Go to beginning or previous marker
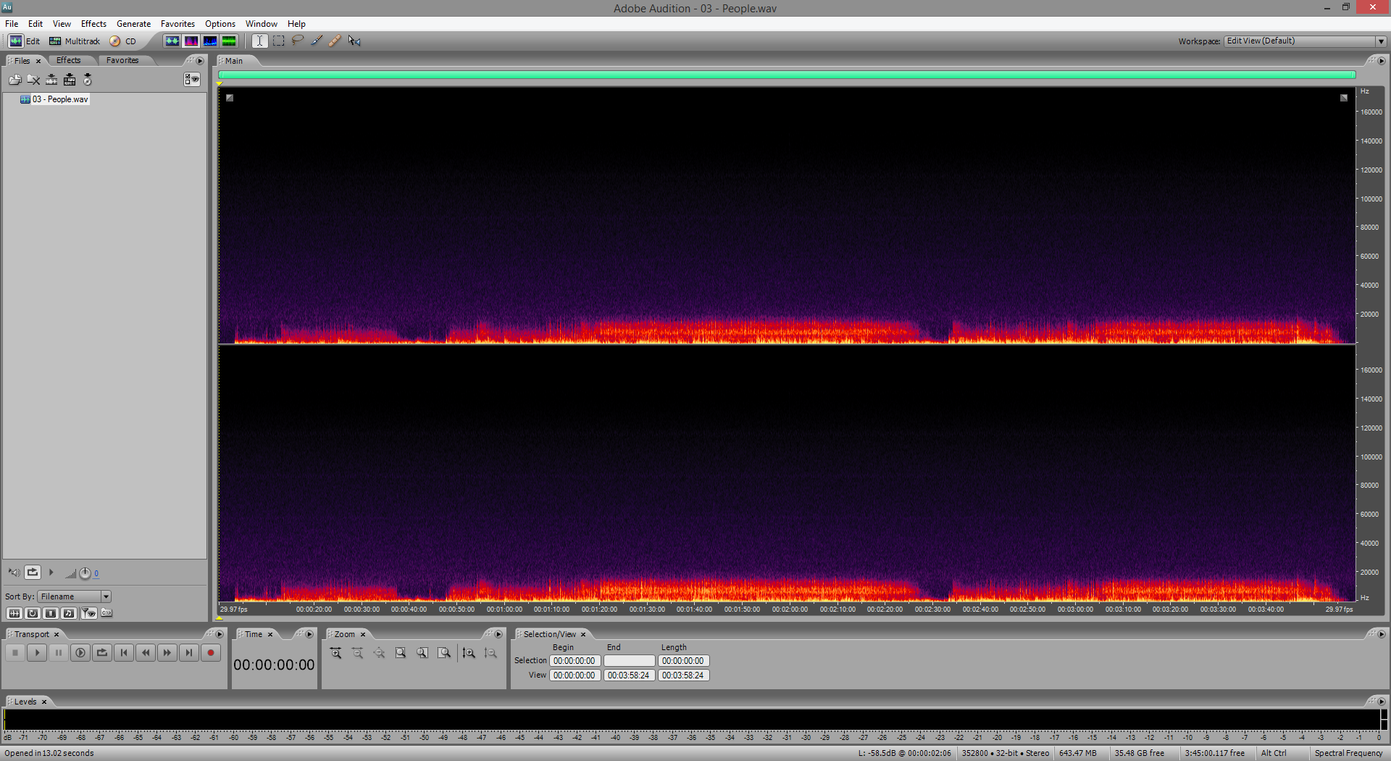The height and width of the screenshot is (761, 1391). coord(124,653)
